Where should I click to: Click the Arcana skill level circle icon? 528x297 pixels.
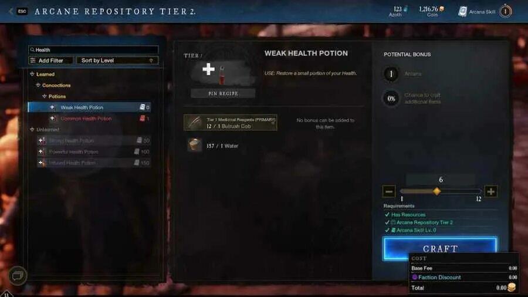[x=505, y=12]
